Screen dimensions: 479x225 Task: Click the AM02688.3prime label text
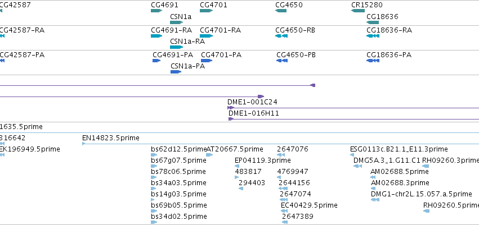point(400,183)
